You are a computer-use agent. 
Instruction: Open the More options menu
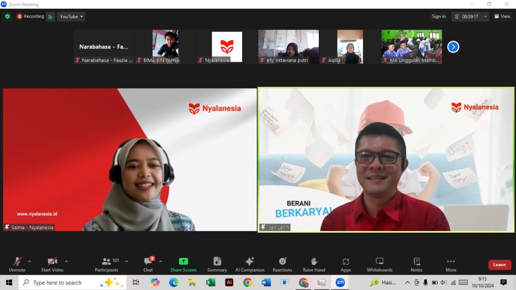451,264
